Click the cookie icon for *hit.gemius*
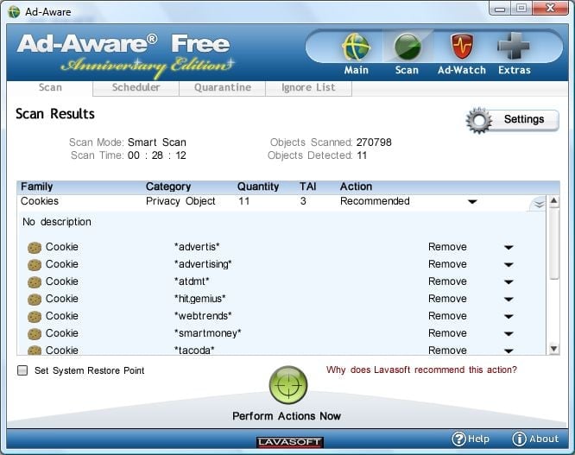The height and width of the screenshot is (455, 575). [35, 300]
